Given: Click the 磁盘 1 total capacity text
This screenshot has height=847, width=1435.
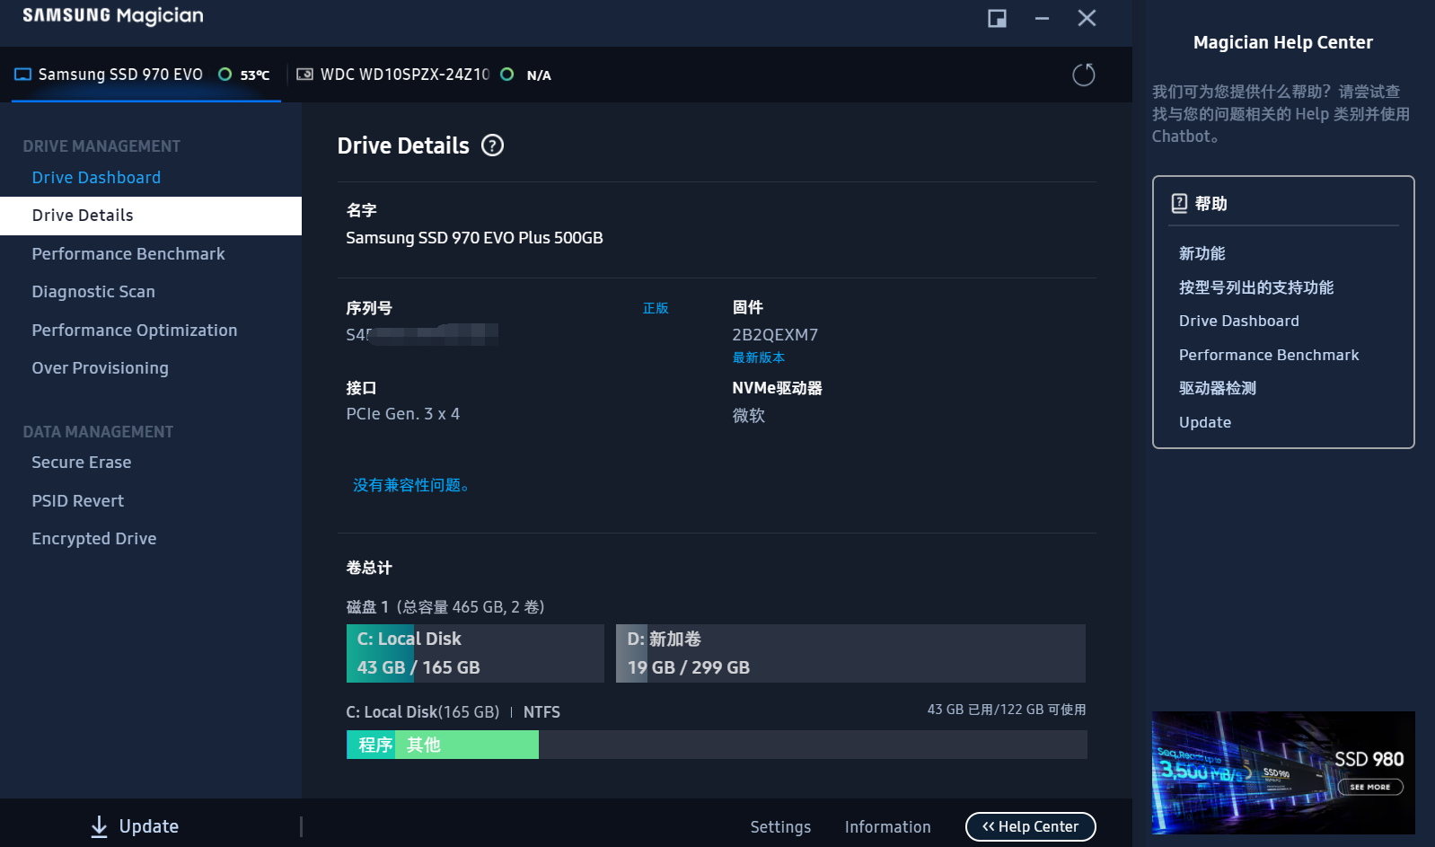Looking at the screenshot, I should point(445,607).
